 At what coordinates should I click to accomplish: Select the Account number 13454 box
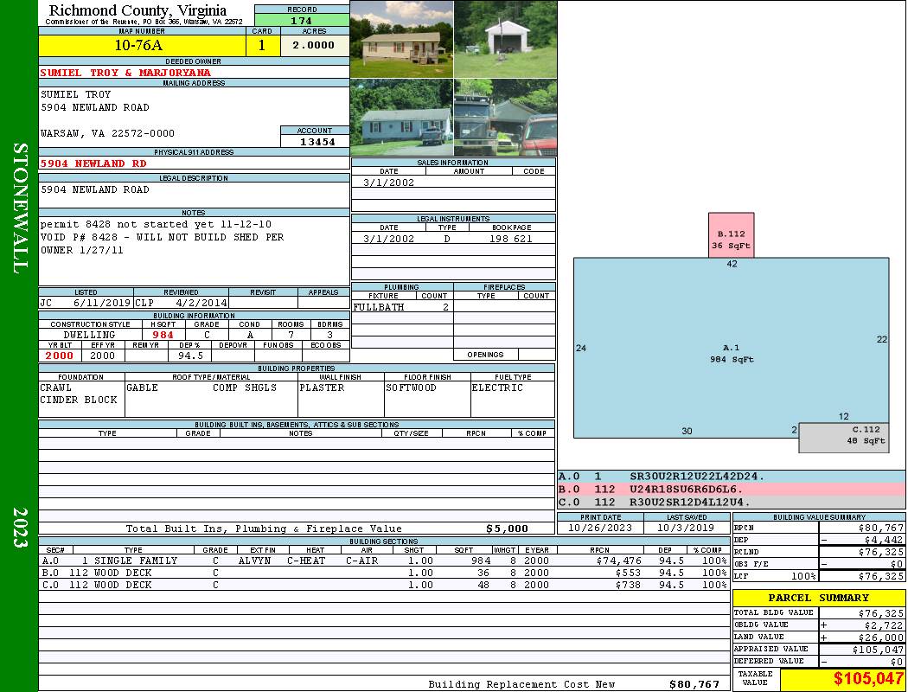[315, 141]
